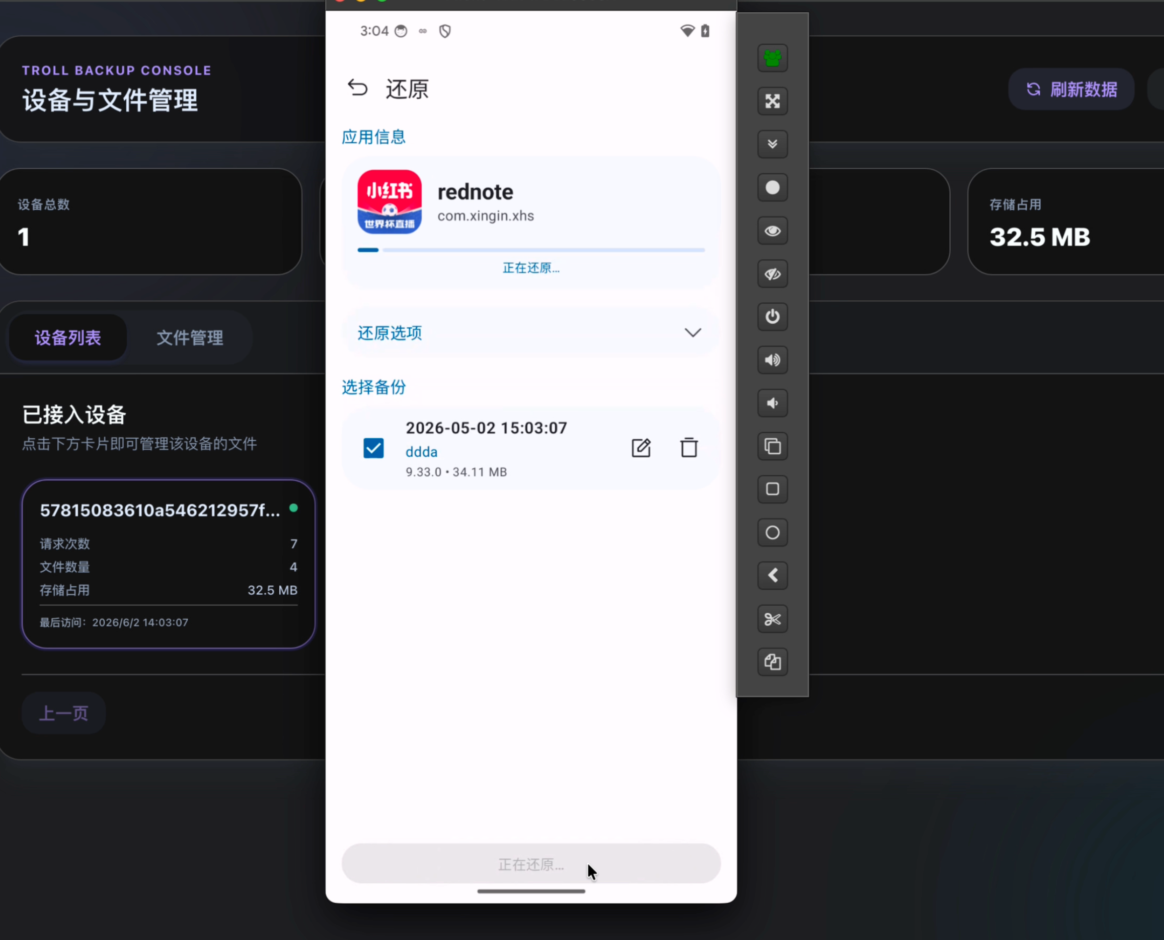Delete the ddda backup with trash icon
Viewport: 1164px width, 940px height.
689,447
